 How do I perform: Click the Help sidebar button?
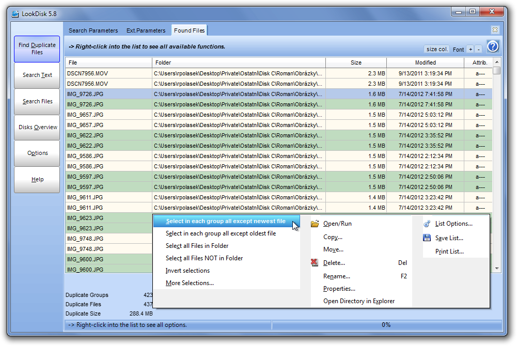tap(37, 180)
